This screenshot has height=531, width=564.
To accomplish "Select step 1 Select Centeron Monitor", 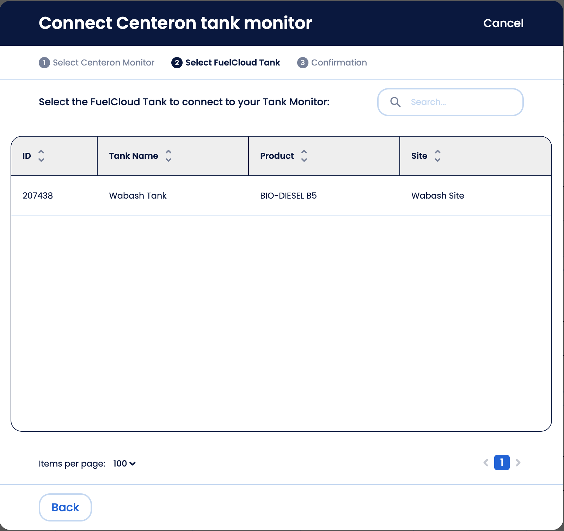I will 97,63.
